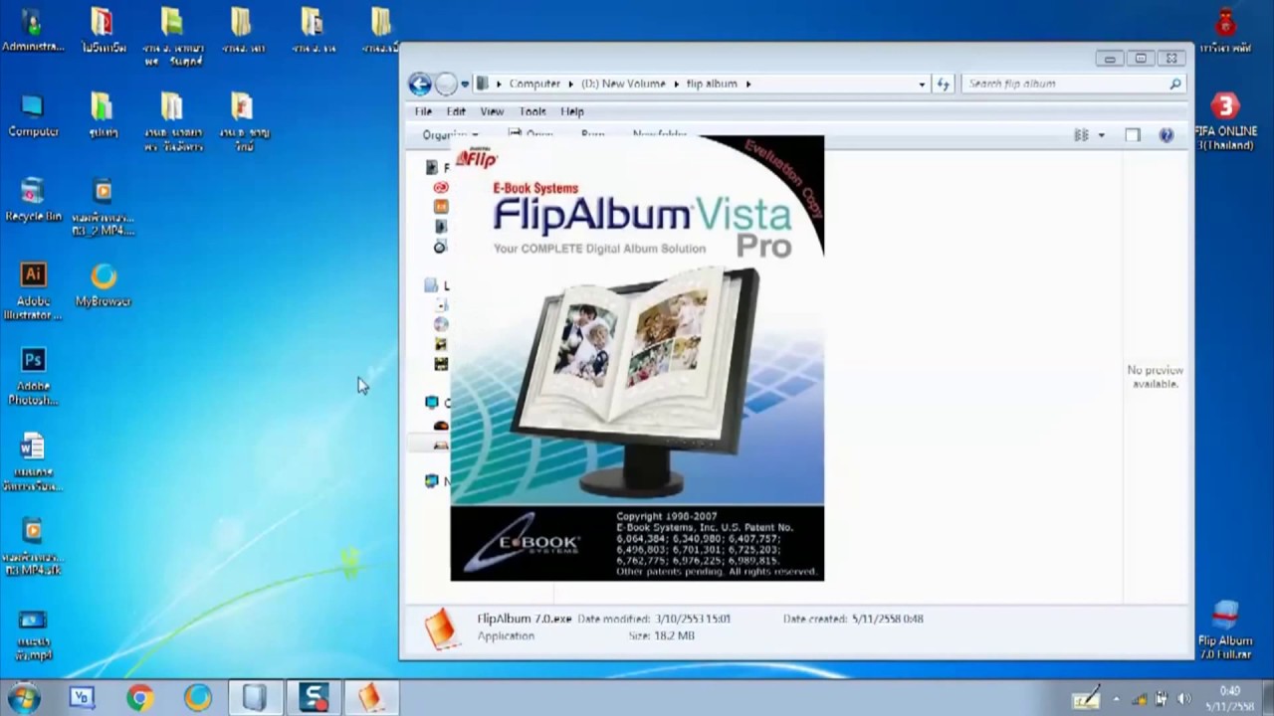Click the volume icon in system tray
This screenshot has height=716, width=1274.
tap(1182, 698)
